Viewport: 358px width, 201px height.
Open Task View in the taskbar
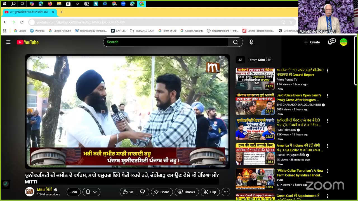pos(22,4)
